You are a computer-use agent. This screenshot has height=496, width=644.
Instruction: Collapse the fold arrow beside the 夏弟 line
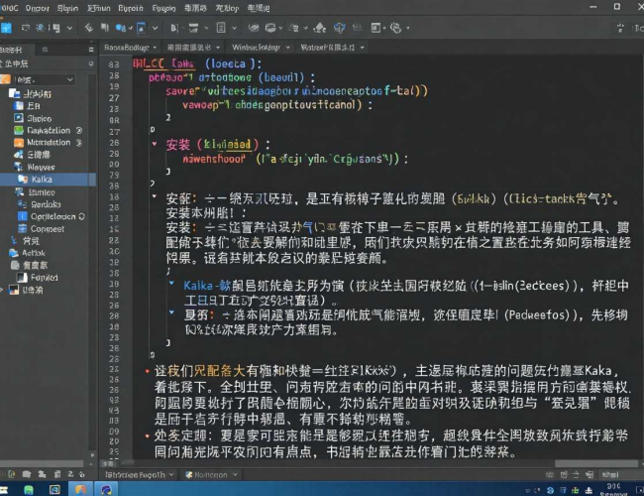(171, 312)
